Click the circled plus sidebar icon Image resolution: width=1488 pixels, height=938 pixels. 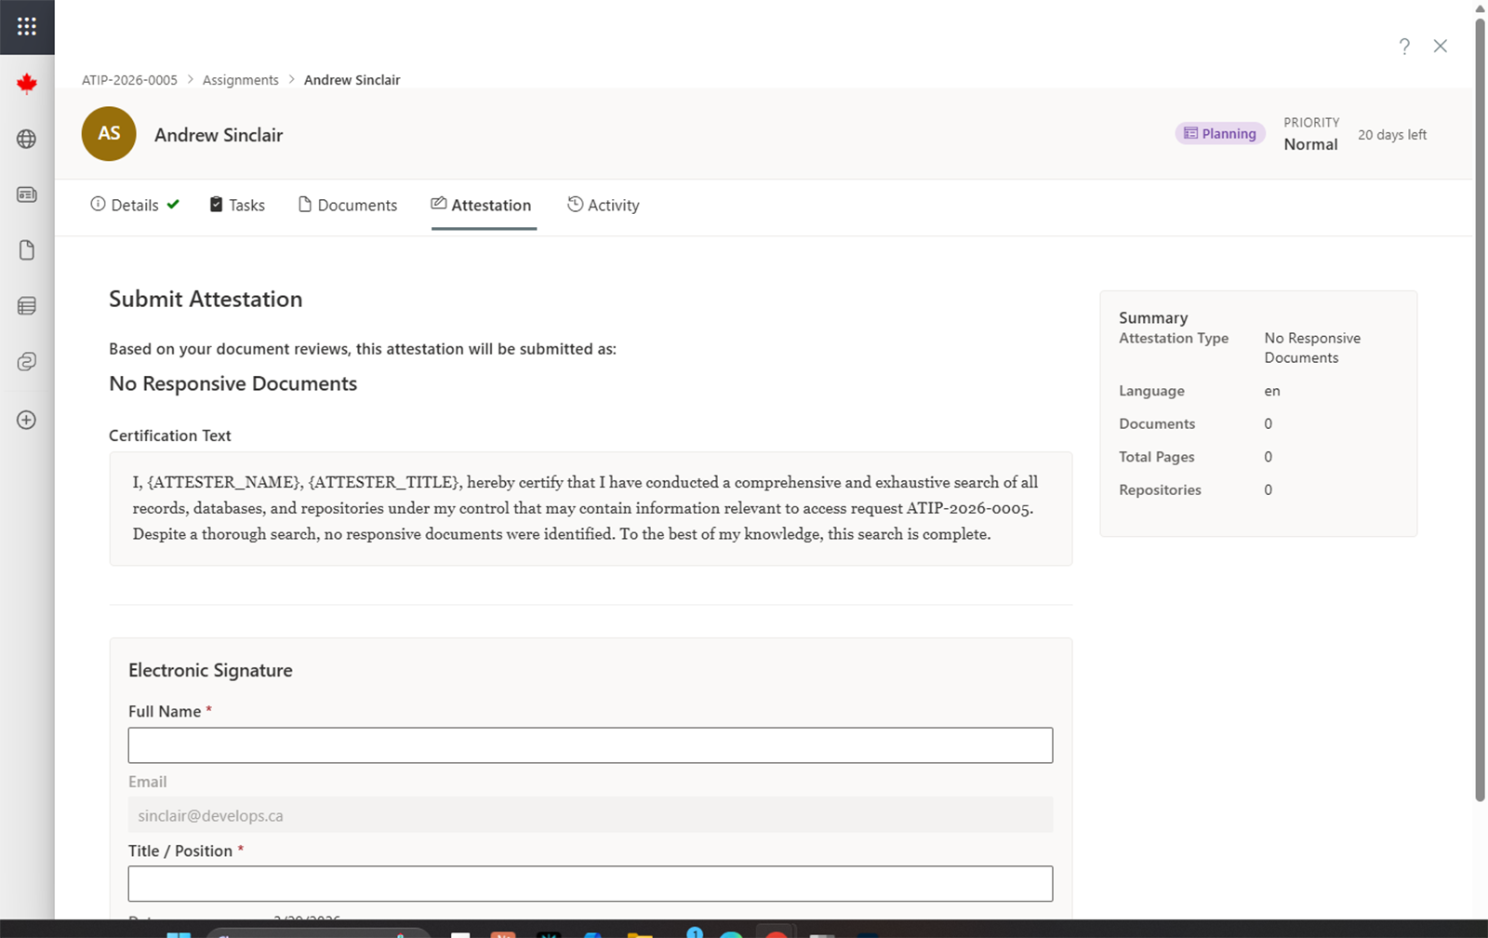point(27,420)
